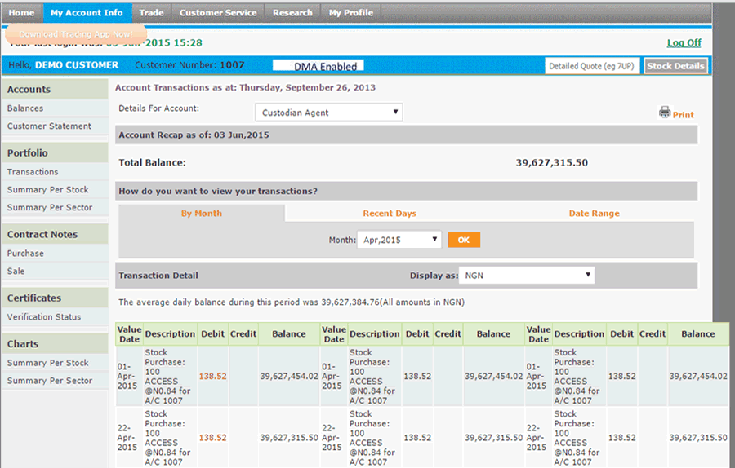Expand the Month selection dropdown
This screenshot has width=735, height=468.
click(399, 240)
